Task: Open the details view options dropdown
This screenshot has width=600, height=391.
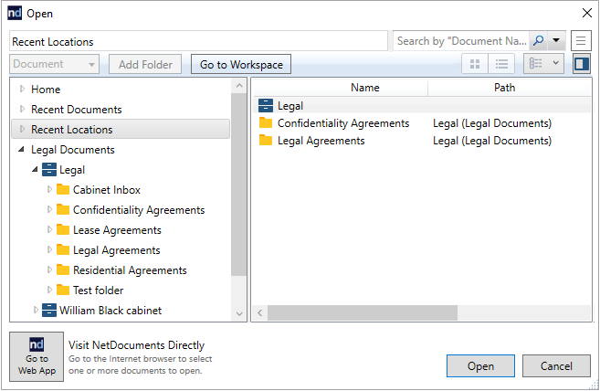Action: point(543,64)
